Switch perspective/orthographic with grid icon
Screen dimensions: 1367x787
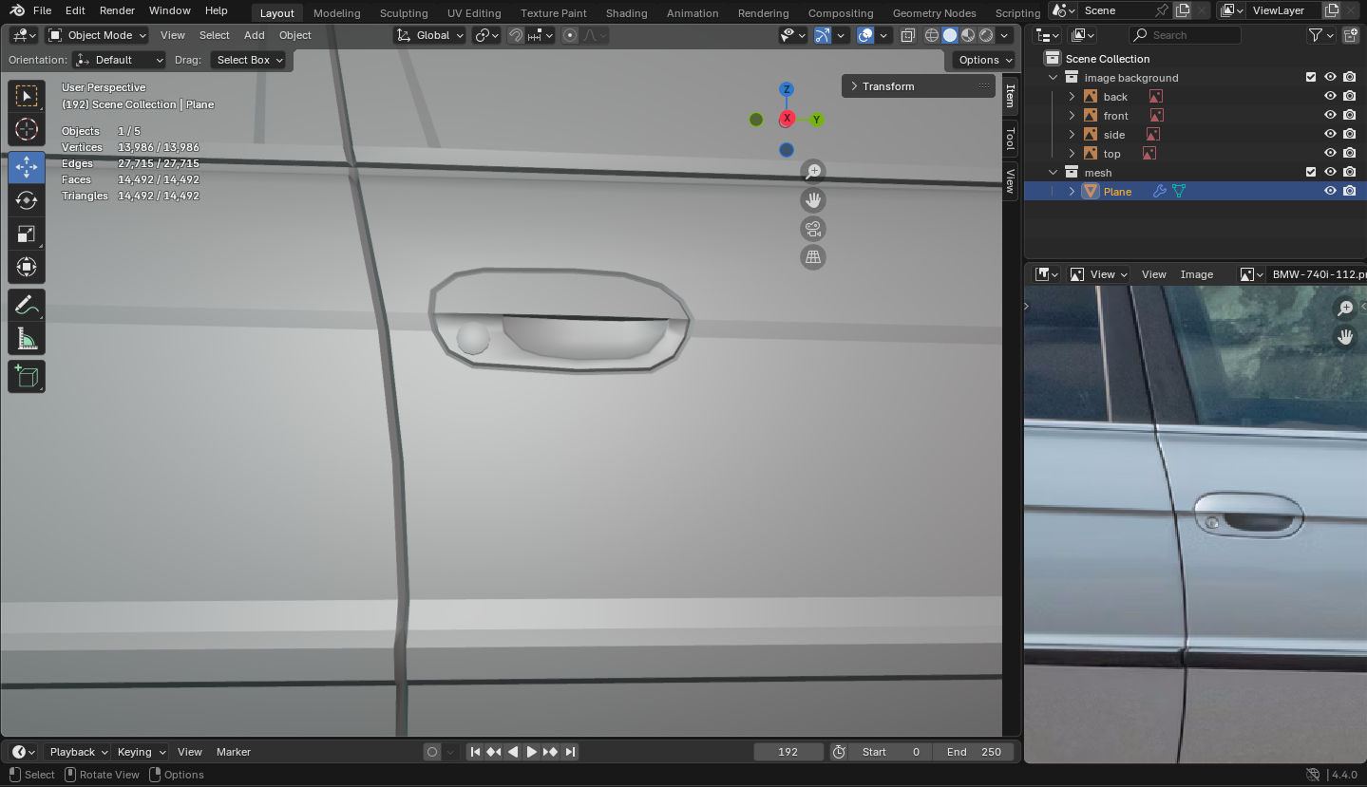point(813,257)
